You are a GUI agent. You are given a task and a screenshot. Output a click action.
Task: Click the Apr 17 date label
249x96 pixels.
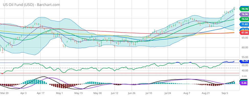(x=41, y=93)
